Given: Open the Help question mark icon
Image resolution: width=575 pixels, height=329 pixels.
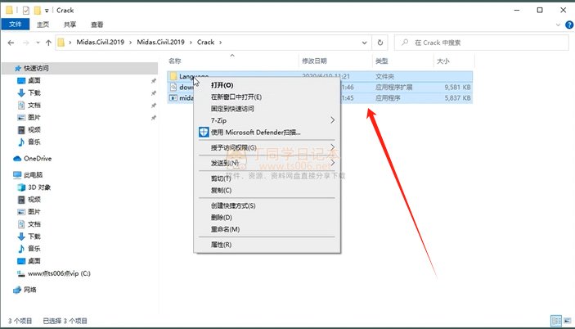Looking at the screenshot, I should coord(569,25).
